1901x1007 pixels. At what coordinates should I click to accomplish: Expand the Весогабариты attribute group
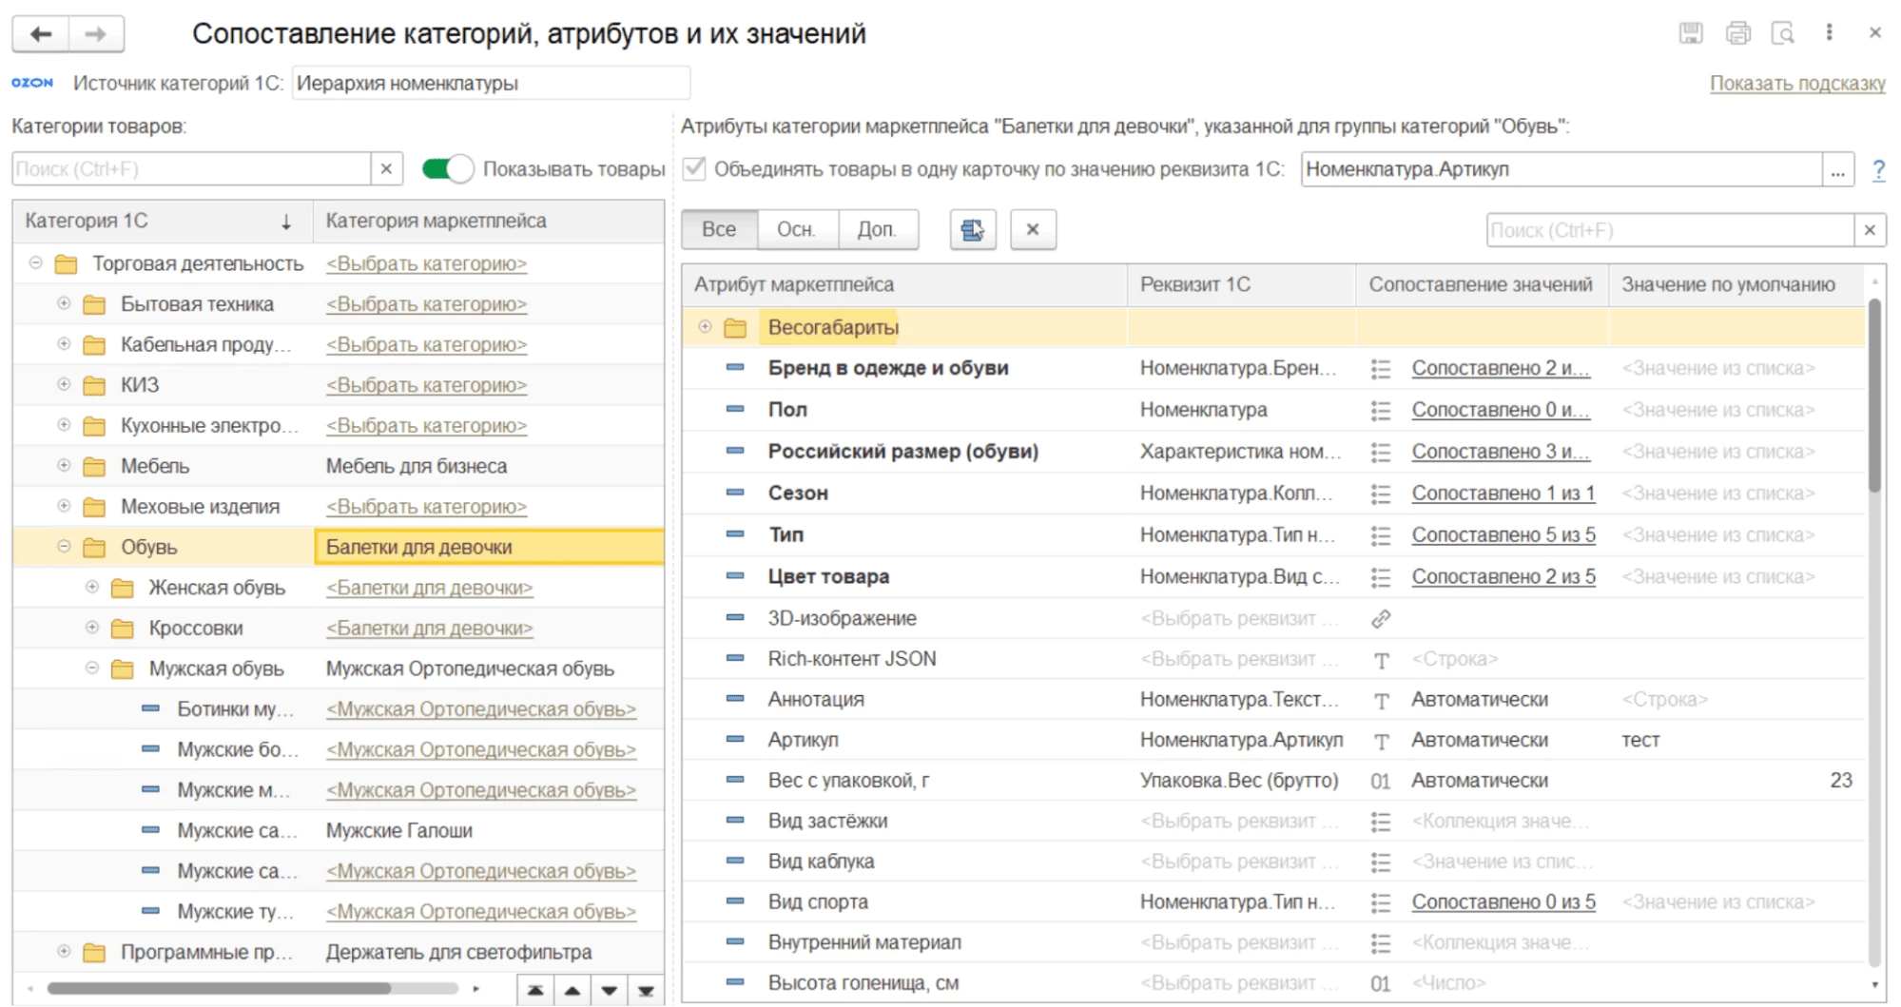705,327
